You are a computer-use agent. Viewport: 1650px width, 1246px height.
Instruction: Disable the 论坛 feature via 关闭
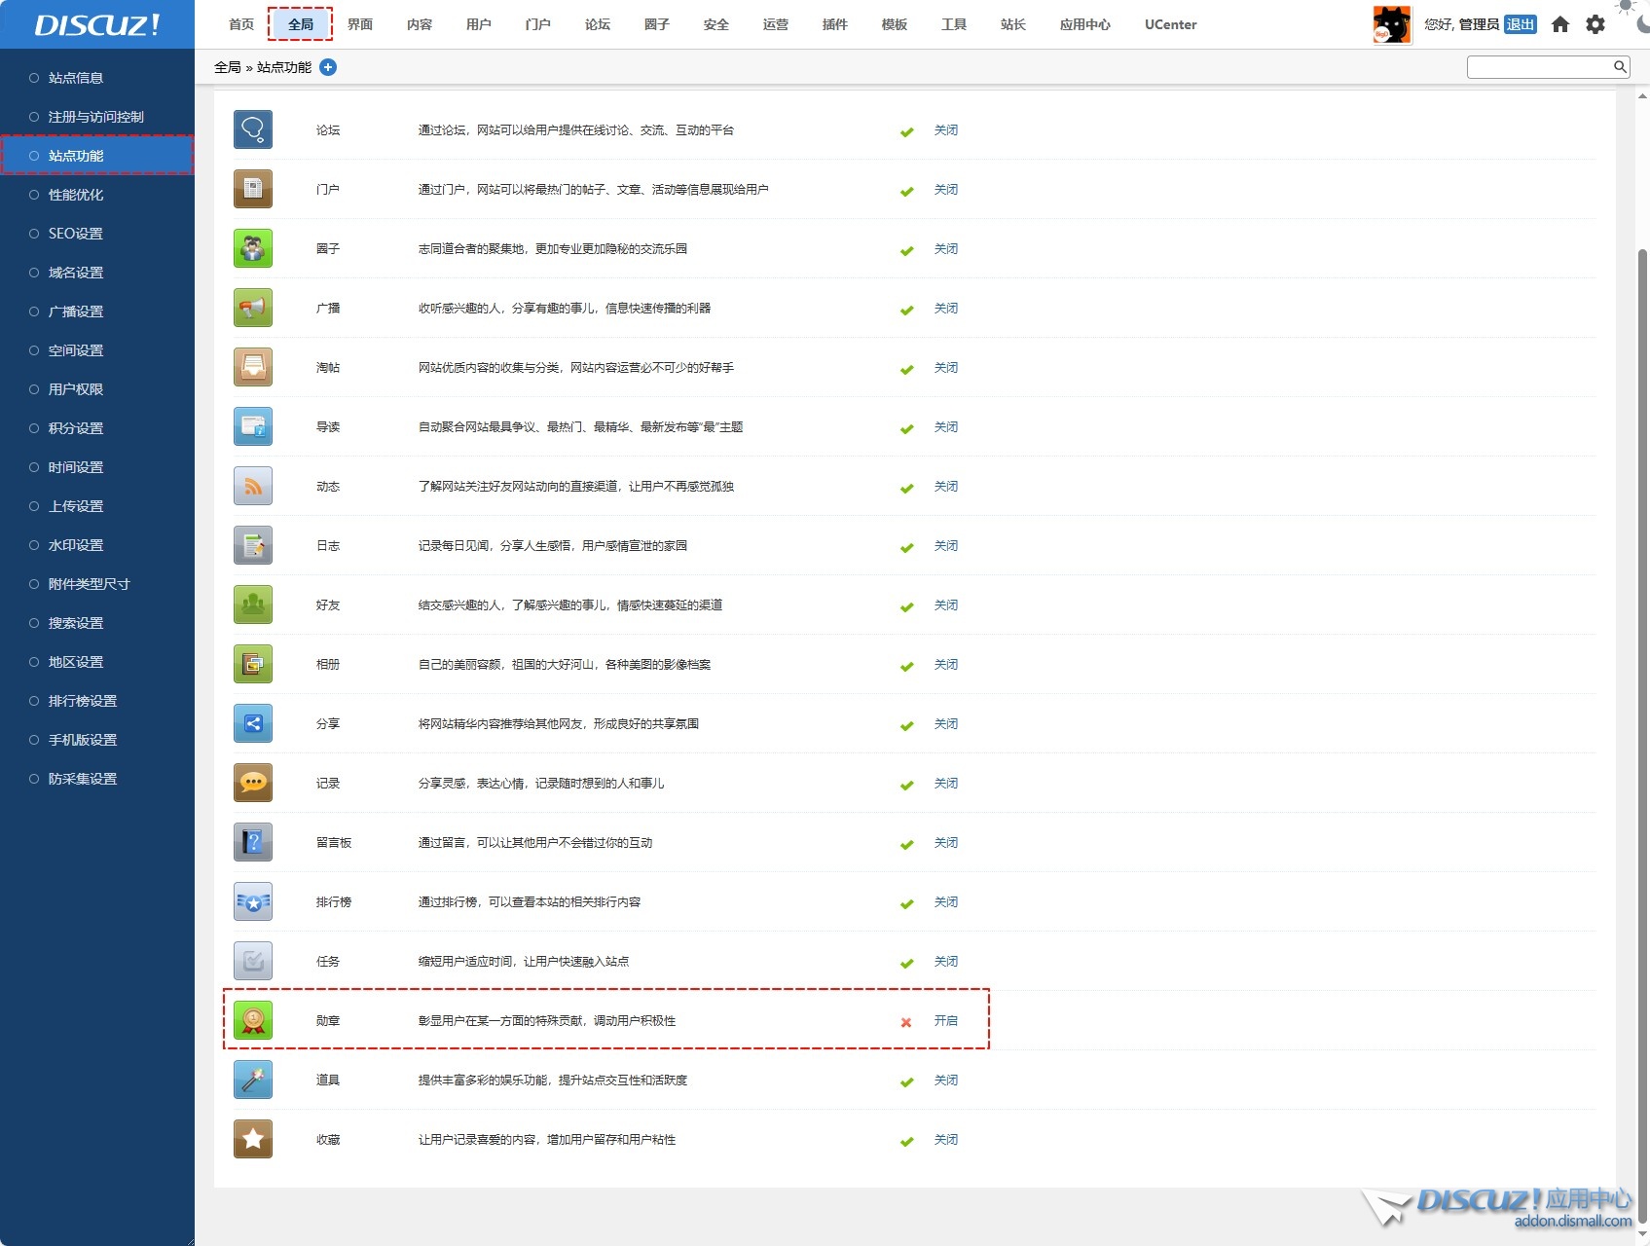945,129
